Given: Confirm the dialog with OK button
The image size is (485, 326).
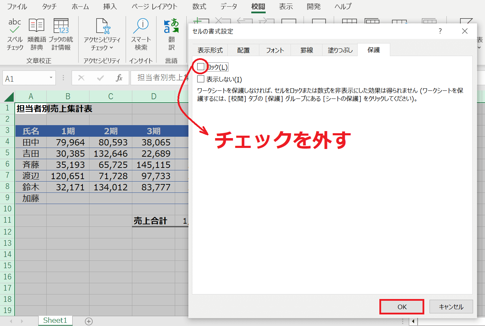Looking at the screenshot, I should [402, 307].
